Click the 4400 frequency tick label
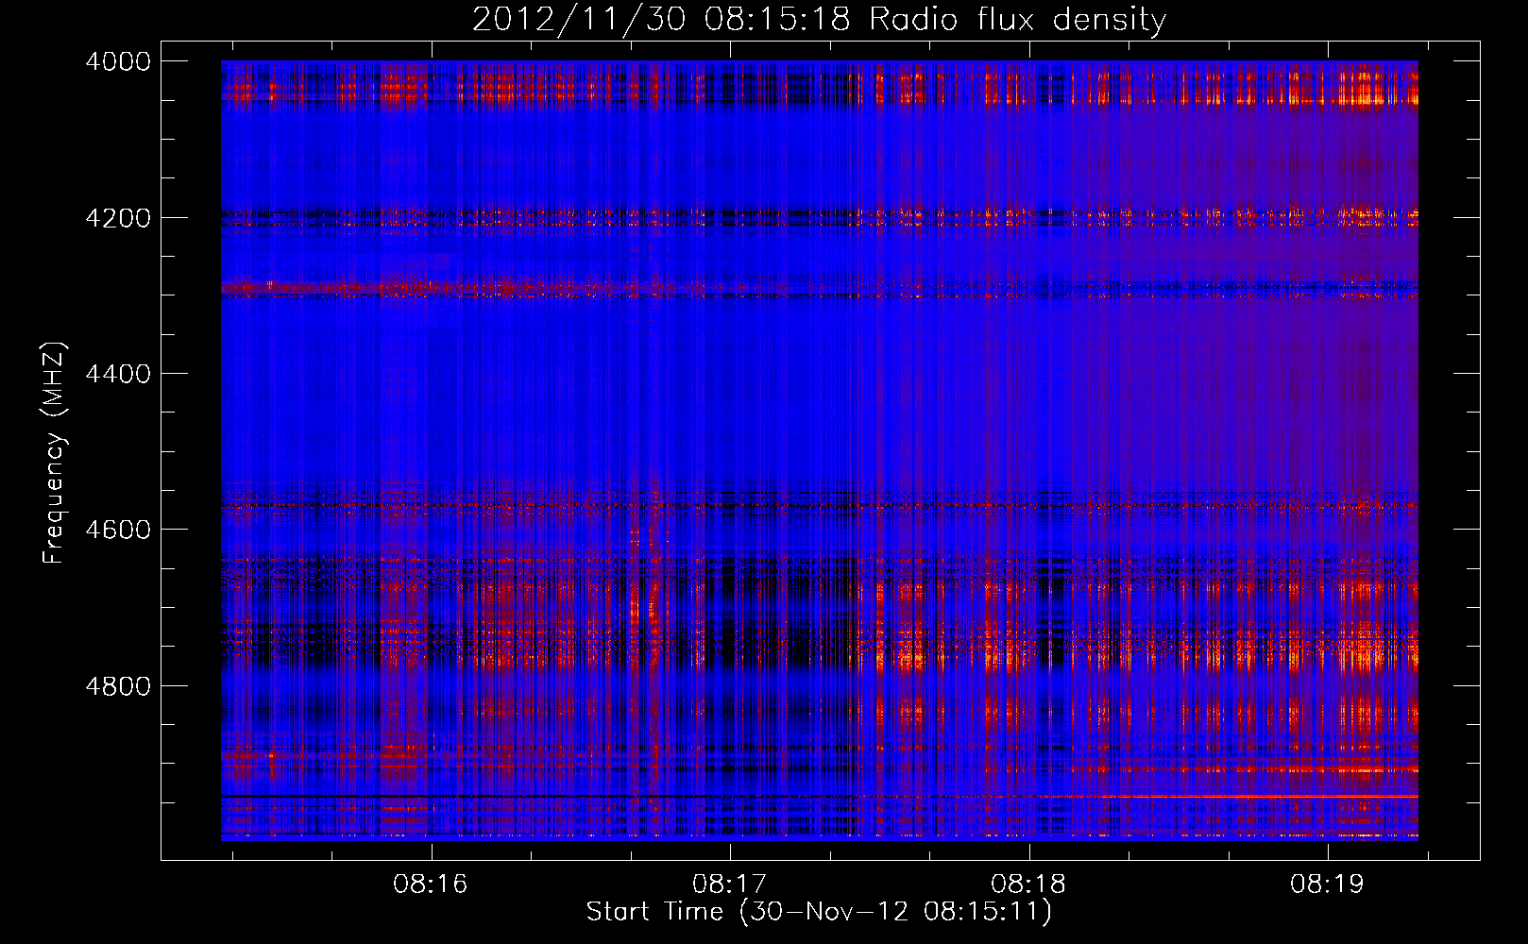Viewport: 1528px width, 944px height. tap(118, 374)
